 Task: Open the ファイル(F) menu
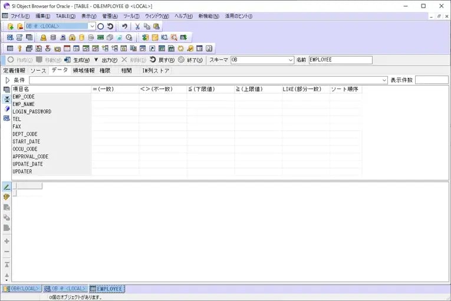[20, 16]
